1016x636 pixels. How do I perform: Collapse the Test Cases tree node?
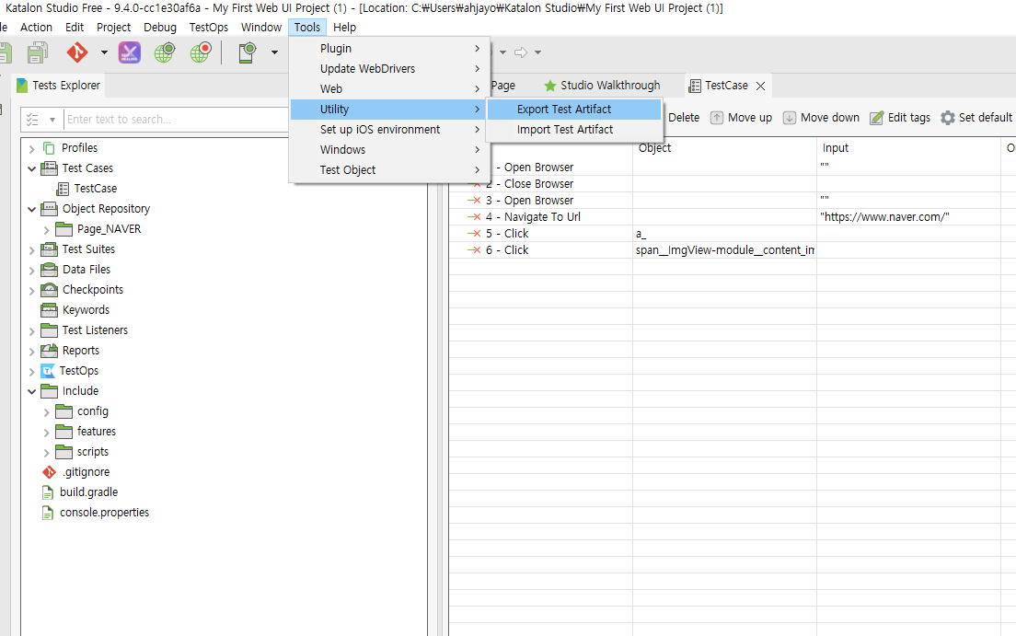[x=31, y=168]
